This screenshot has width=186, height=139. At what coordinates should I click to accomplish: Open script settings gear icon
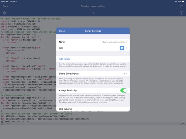[4, 13]
